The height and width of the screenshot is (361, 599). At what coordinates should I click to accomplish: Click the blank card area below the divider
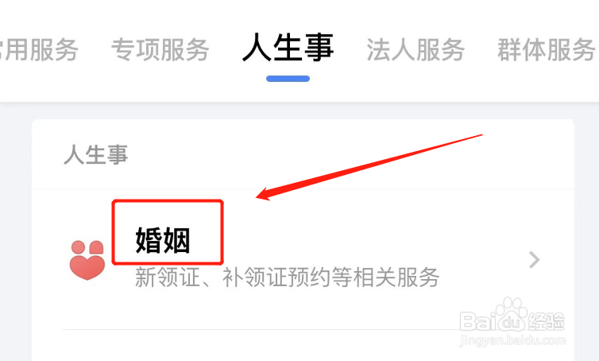tap(302, 346)
